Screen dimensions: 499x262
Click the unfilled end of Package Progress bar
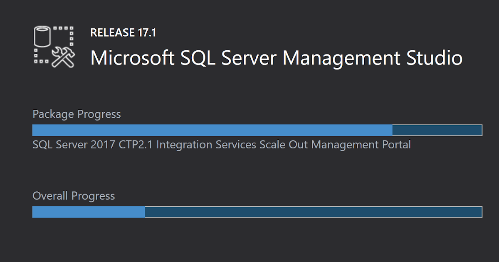pos(437,130)
